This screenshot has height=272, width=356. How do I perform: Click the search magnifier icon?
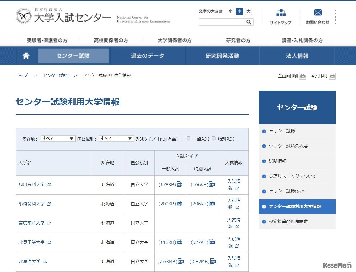pos(249,22)
